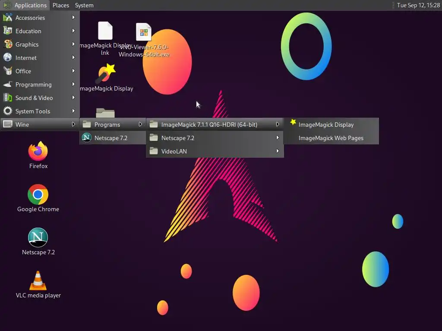The height and width of the screenshot is (331, 442).
Task: Click the Sound & Video label text
Action: coord(34,98)
